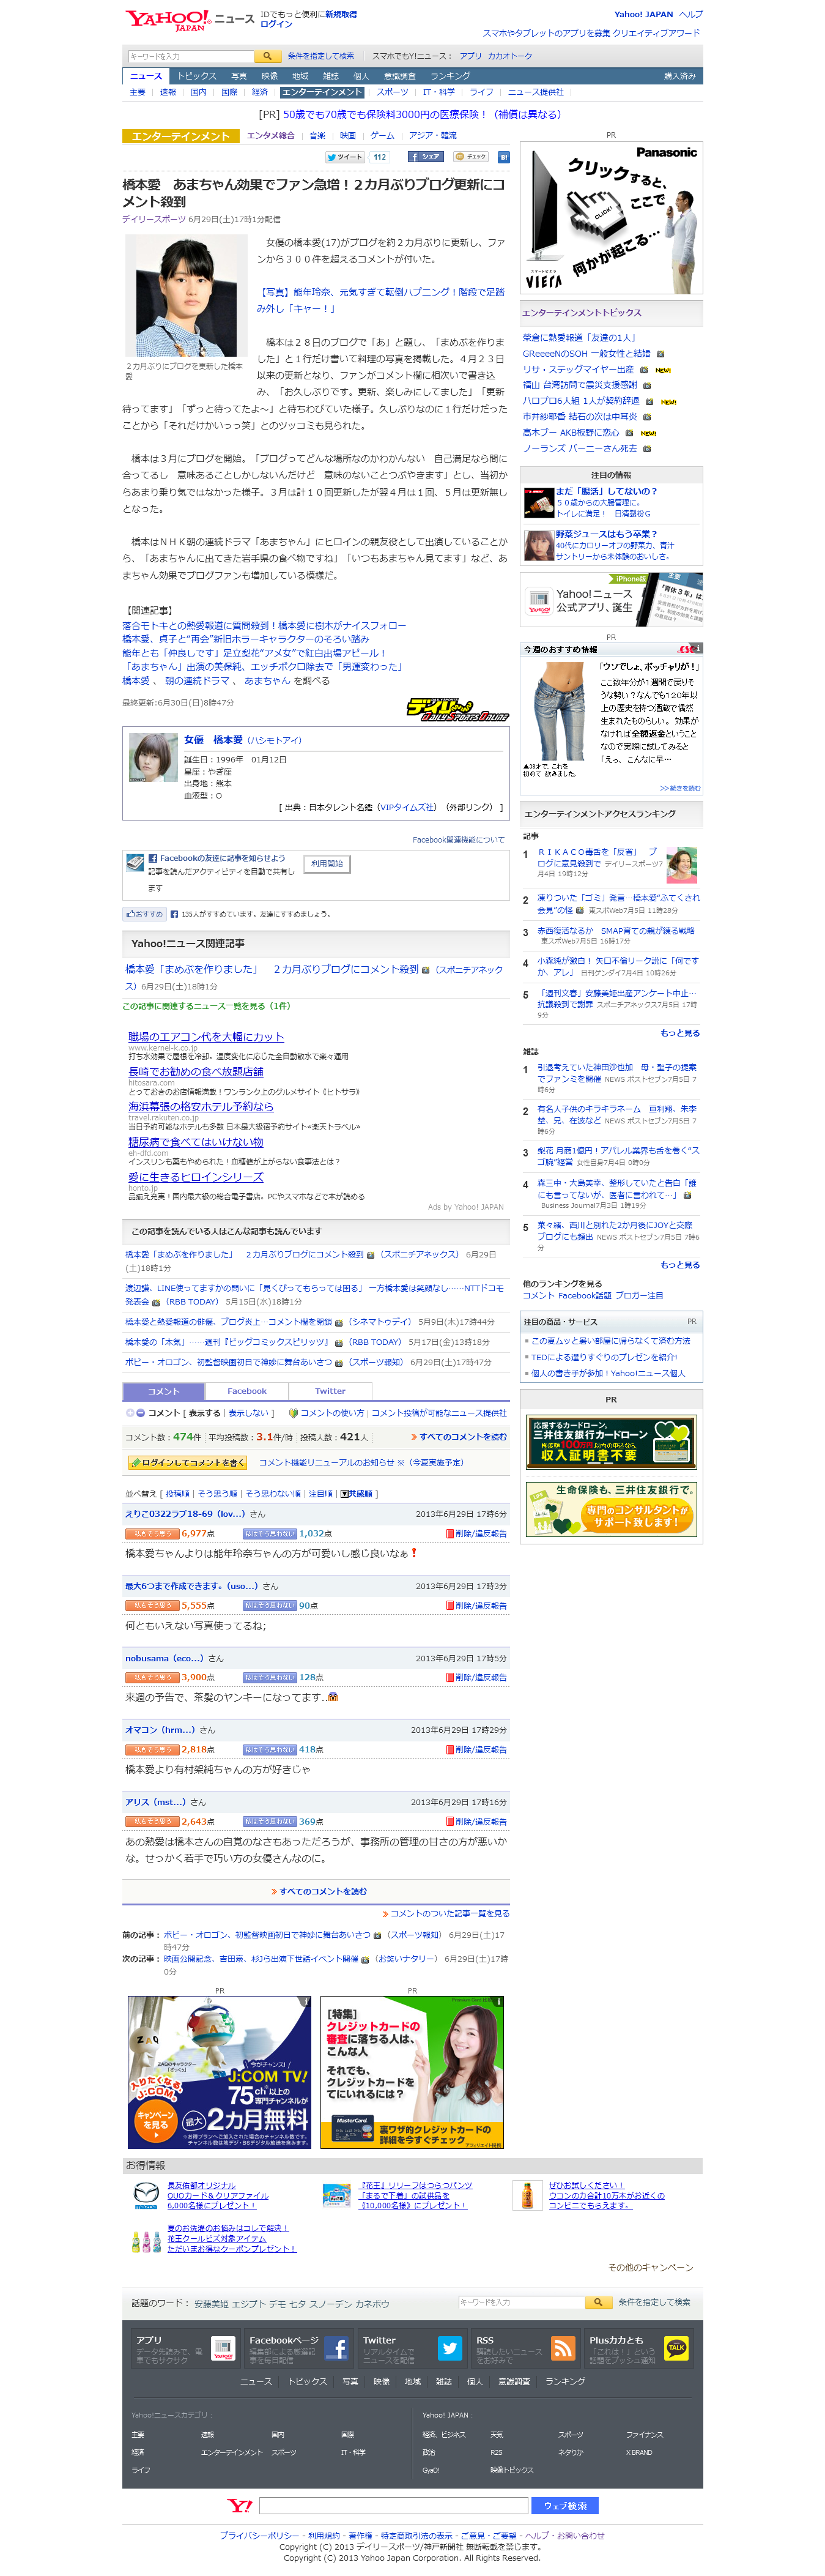Click the footer keyword search magnifier button
The height and width of the screenshot is (2576, 825).
(598, 2302)
